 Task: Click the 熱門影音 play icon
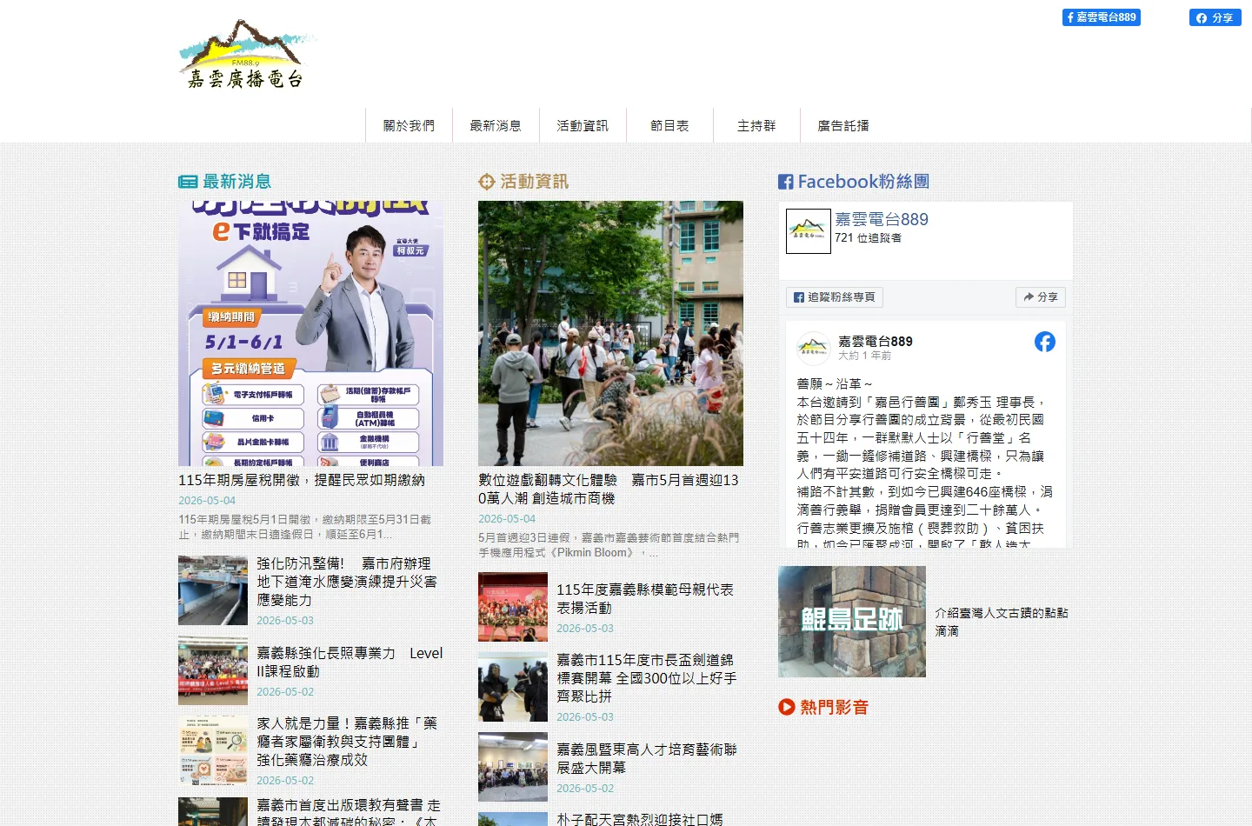787,707
